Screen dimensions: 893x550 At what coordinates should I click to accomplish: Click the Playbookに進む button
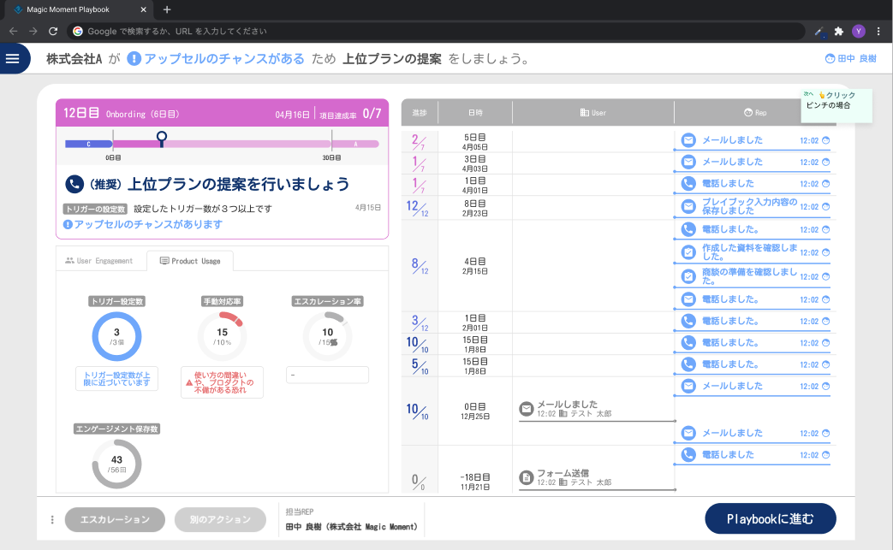pos(770,518)
